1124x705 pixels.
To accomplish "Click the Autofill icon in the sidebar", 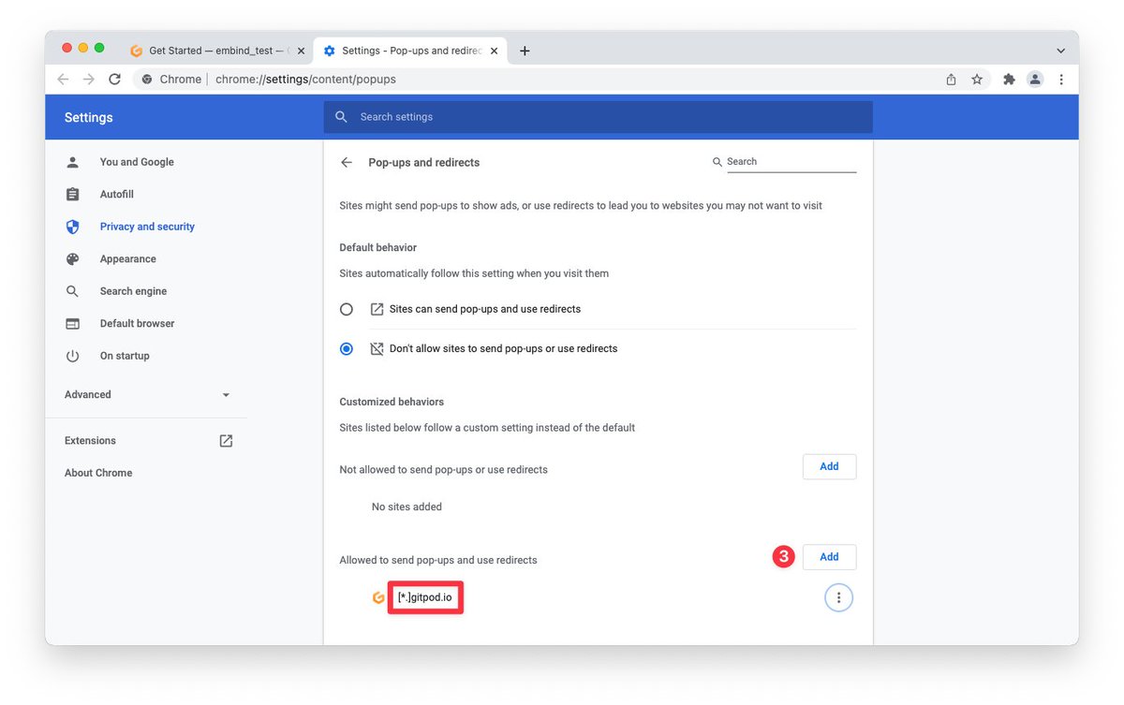I will click(x=73, y=194).
